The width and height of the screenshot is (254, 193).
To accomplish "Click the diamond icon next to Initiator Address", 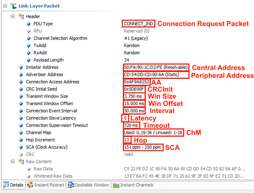I will (21, 67).
